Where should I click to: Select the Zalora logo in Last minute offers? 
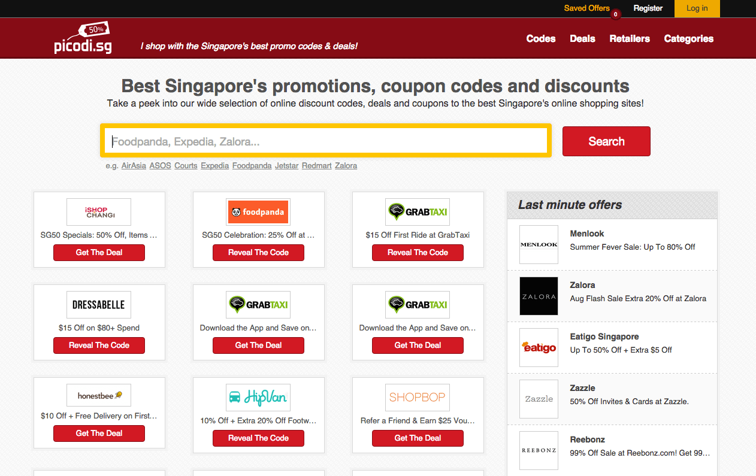click(539, 296)
